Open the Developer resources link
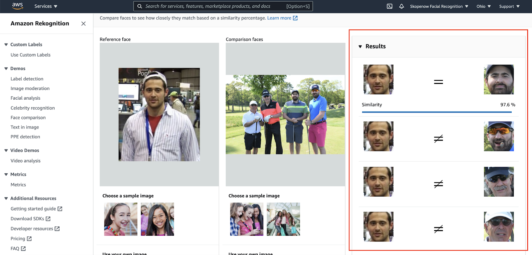This screenshot has height=255, width=532. coord(32,229)
